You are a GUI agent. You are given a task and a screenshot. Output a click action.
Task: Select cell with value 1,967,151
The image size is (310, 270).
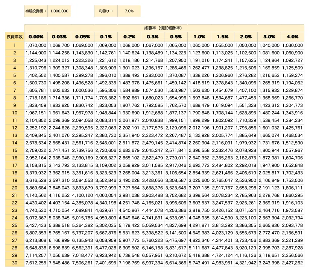(36, 113)
